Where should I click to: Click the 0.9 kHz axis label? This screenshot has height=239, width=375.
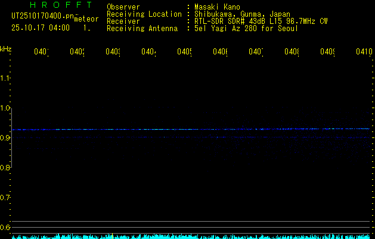pyautogui.click(x=5, y=138)
